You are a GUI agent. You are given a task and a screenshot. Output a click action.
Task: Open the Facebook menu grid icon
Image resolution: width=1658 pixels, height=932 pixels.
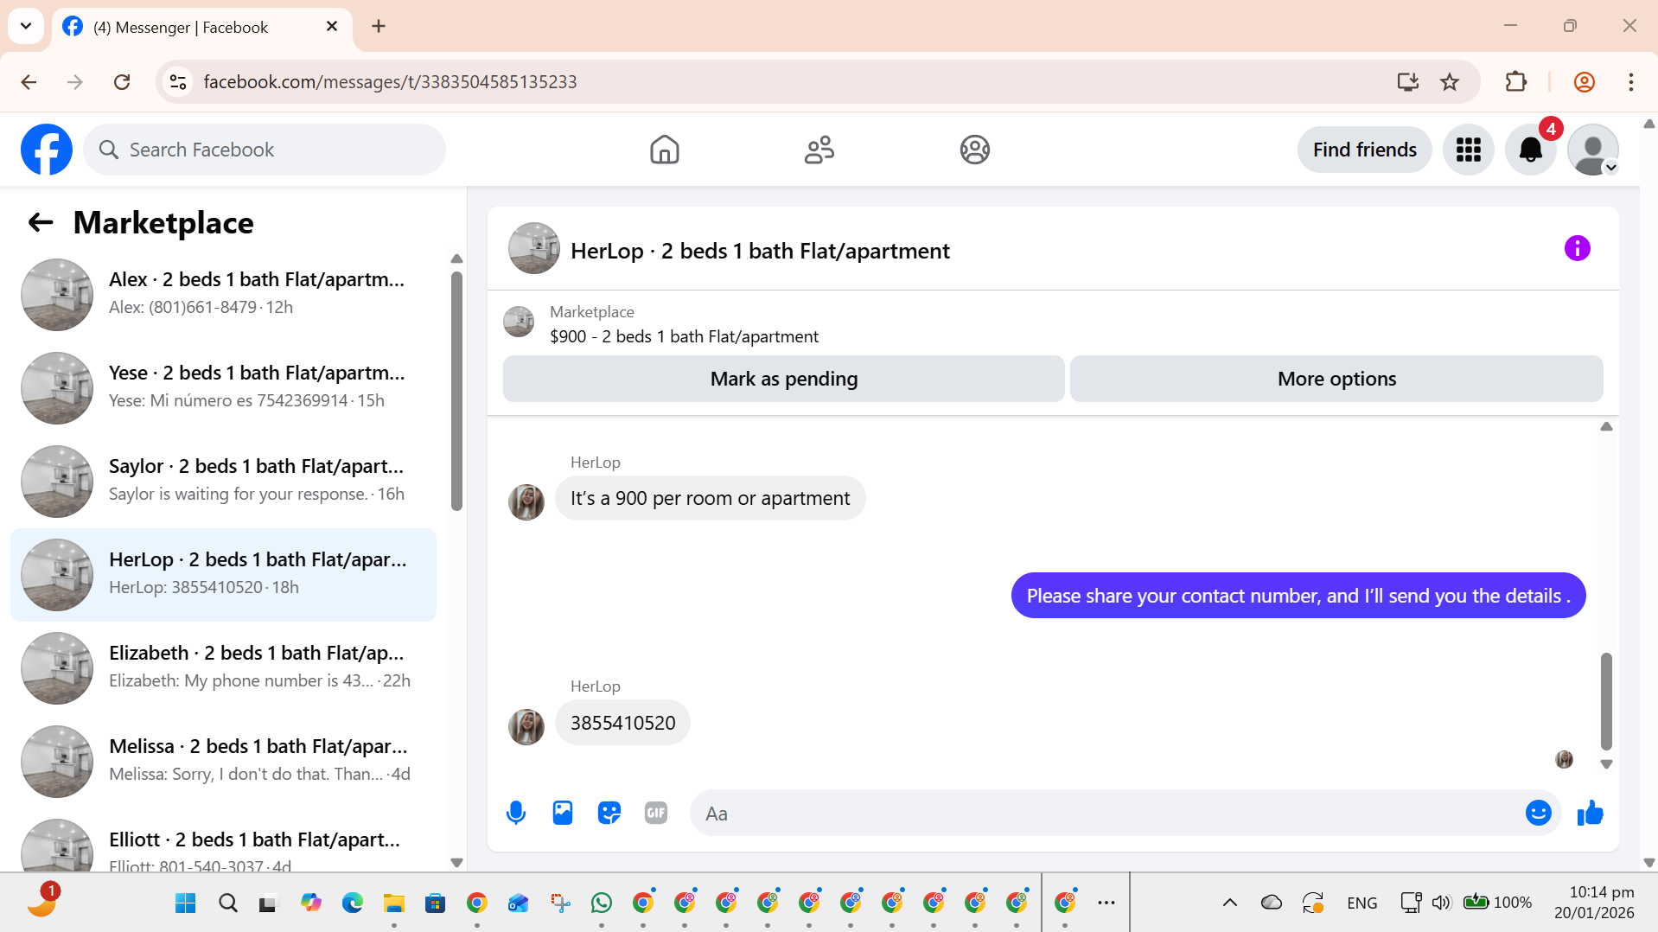[x=1468, y=150]
